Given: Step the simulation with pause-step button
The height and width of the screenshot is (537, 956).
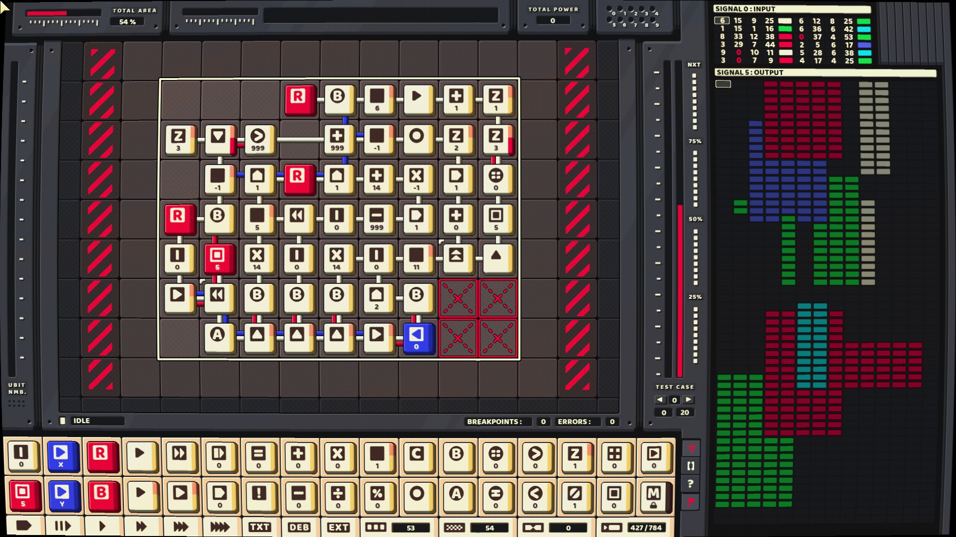Looking at the screenshot, I should 63,526.
